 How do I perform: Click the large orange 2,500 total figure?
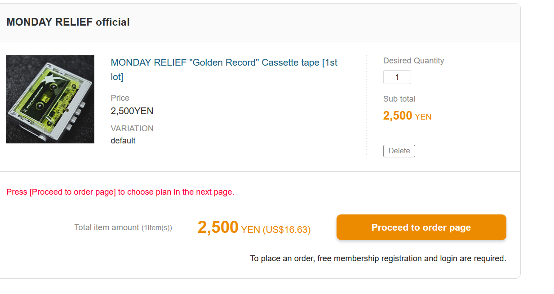[x=218, y=227]
